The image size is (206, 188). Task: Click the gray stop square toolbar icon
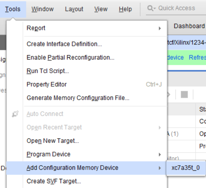pos(184,95)
